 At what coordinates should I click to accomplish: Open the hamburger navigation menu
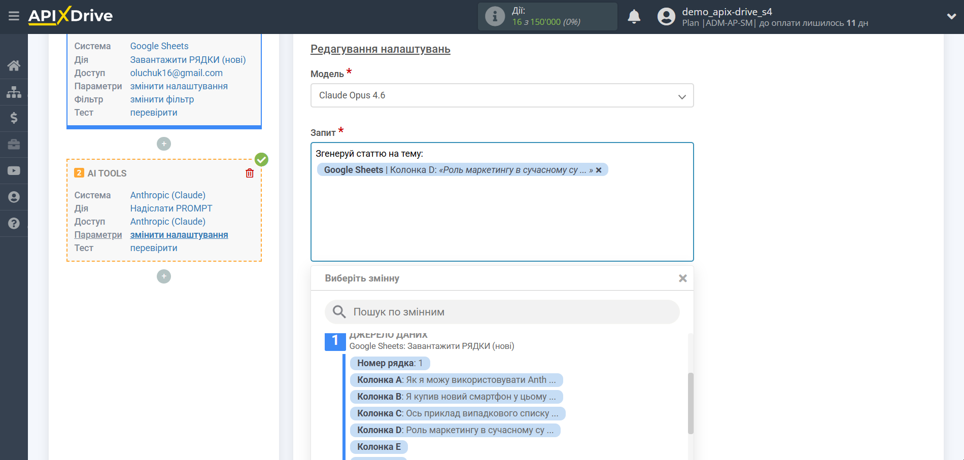click(x=14, y=16)
